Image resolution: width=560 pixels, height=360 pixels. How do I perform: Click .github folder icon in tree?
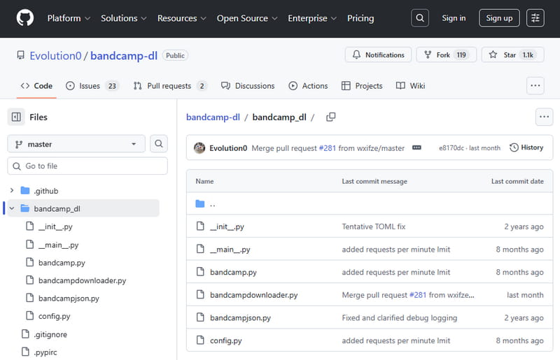coord(25,191)
